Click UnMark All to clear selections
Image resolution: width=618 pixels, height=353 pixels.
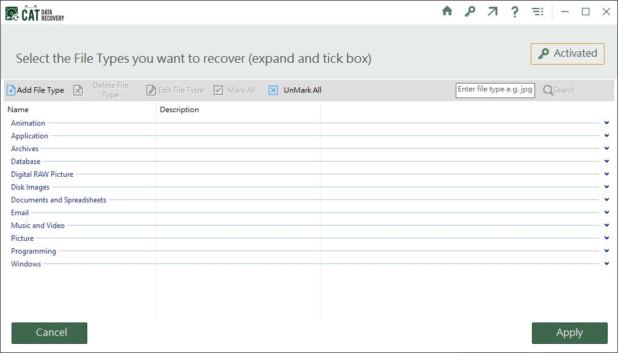[295, 90]
